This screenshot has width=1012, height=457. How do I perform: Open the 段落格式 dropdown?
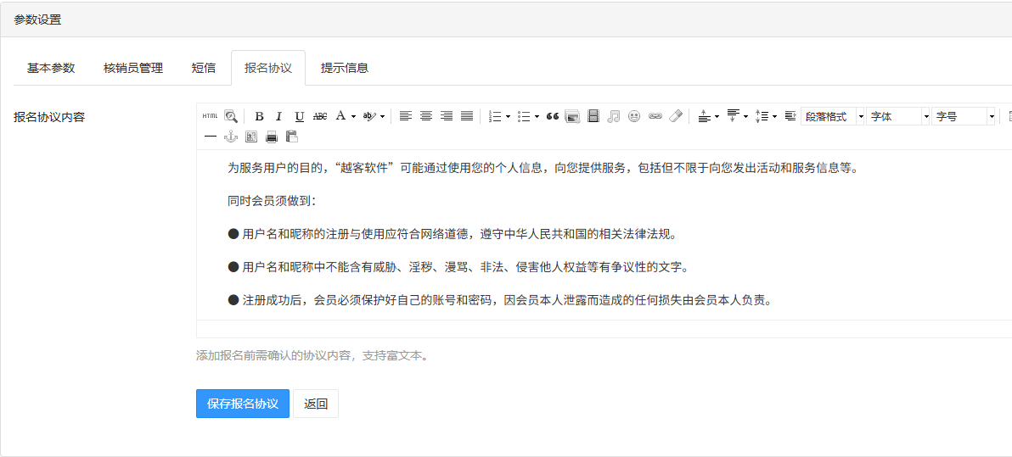tap(833, 117)
